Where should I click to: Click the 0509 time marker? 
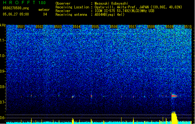point(170,27)
